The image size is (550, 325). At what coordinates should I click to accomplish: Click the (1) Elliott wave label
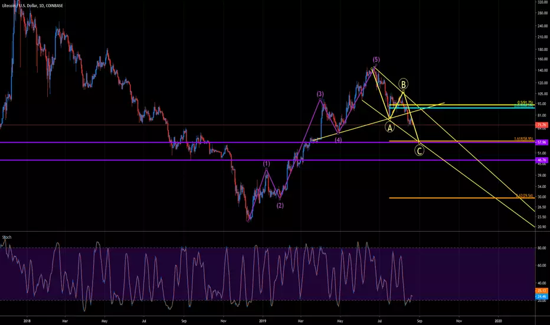point(267,164)
